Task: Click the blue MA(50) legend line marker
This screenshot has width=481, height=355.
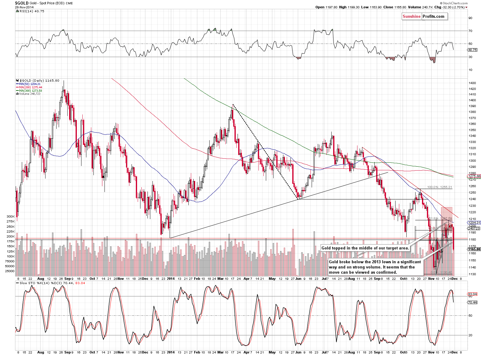Action: pos(17,84)
